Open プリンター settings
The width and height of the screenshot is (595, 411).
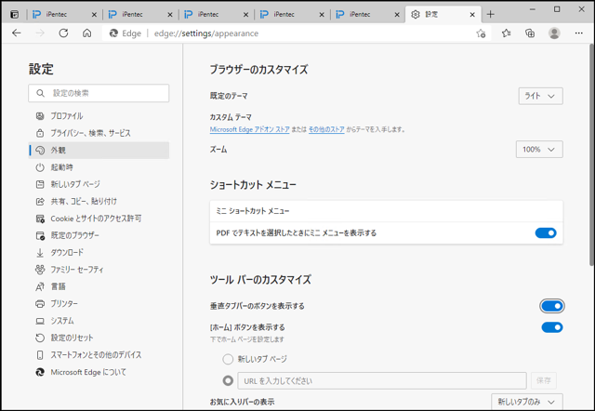(99, 304)
